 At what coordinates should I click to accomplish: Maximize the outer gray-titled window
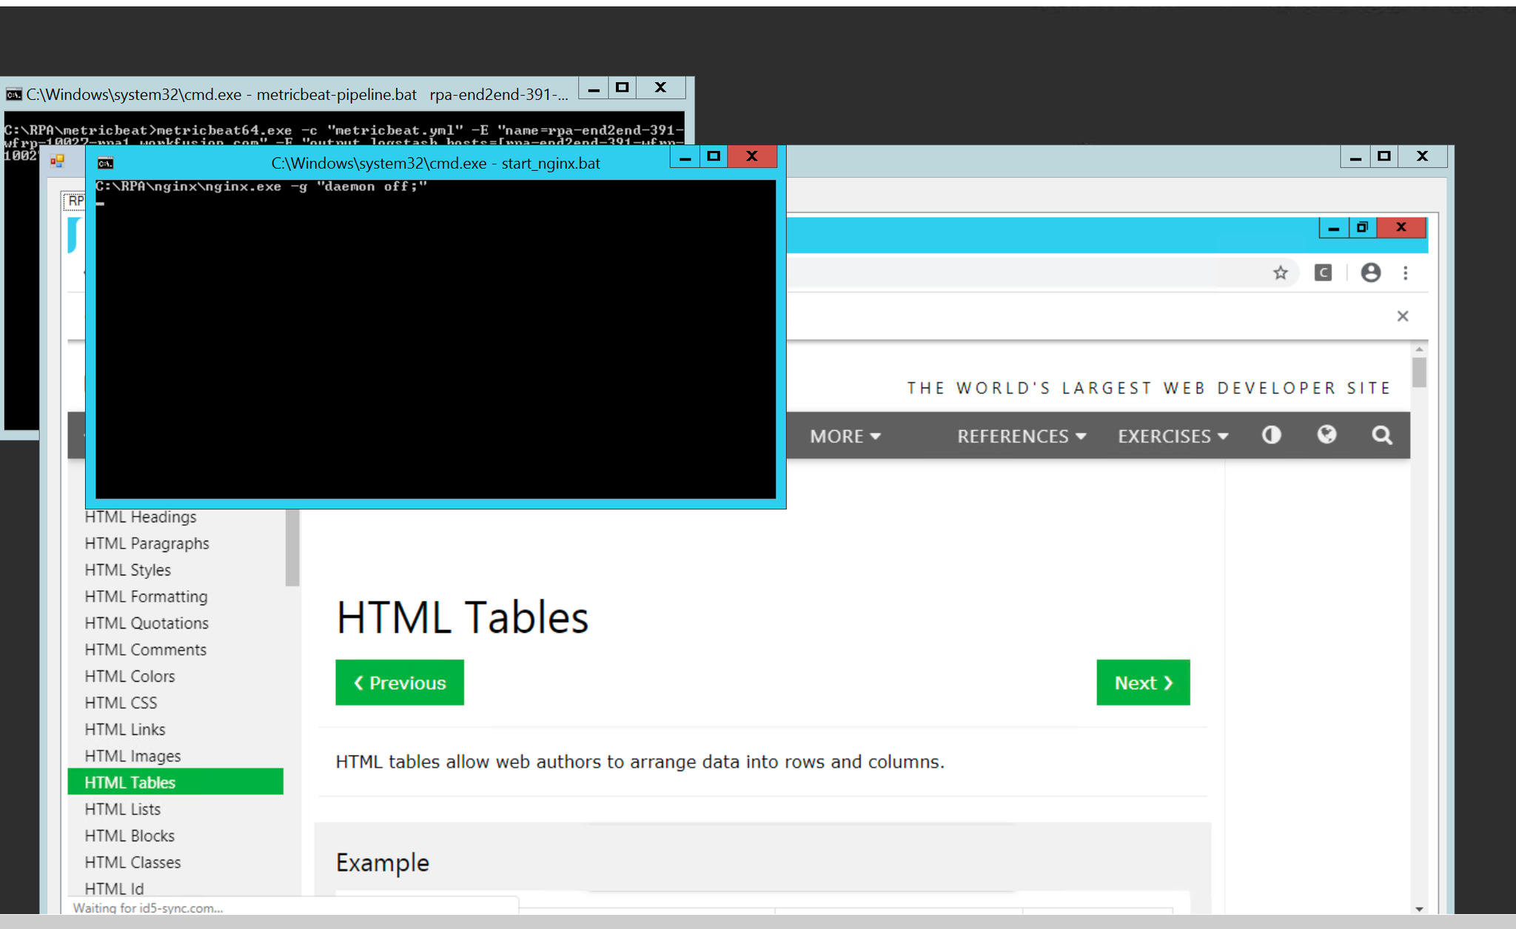pos(1384,156)
